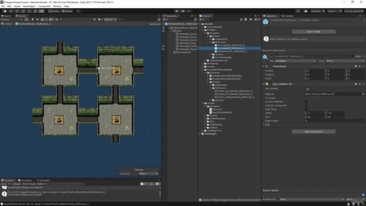This screenshot has height=206, width=366.
Task: Switch to the Animation tab
Action: (25, 180)
